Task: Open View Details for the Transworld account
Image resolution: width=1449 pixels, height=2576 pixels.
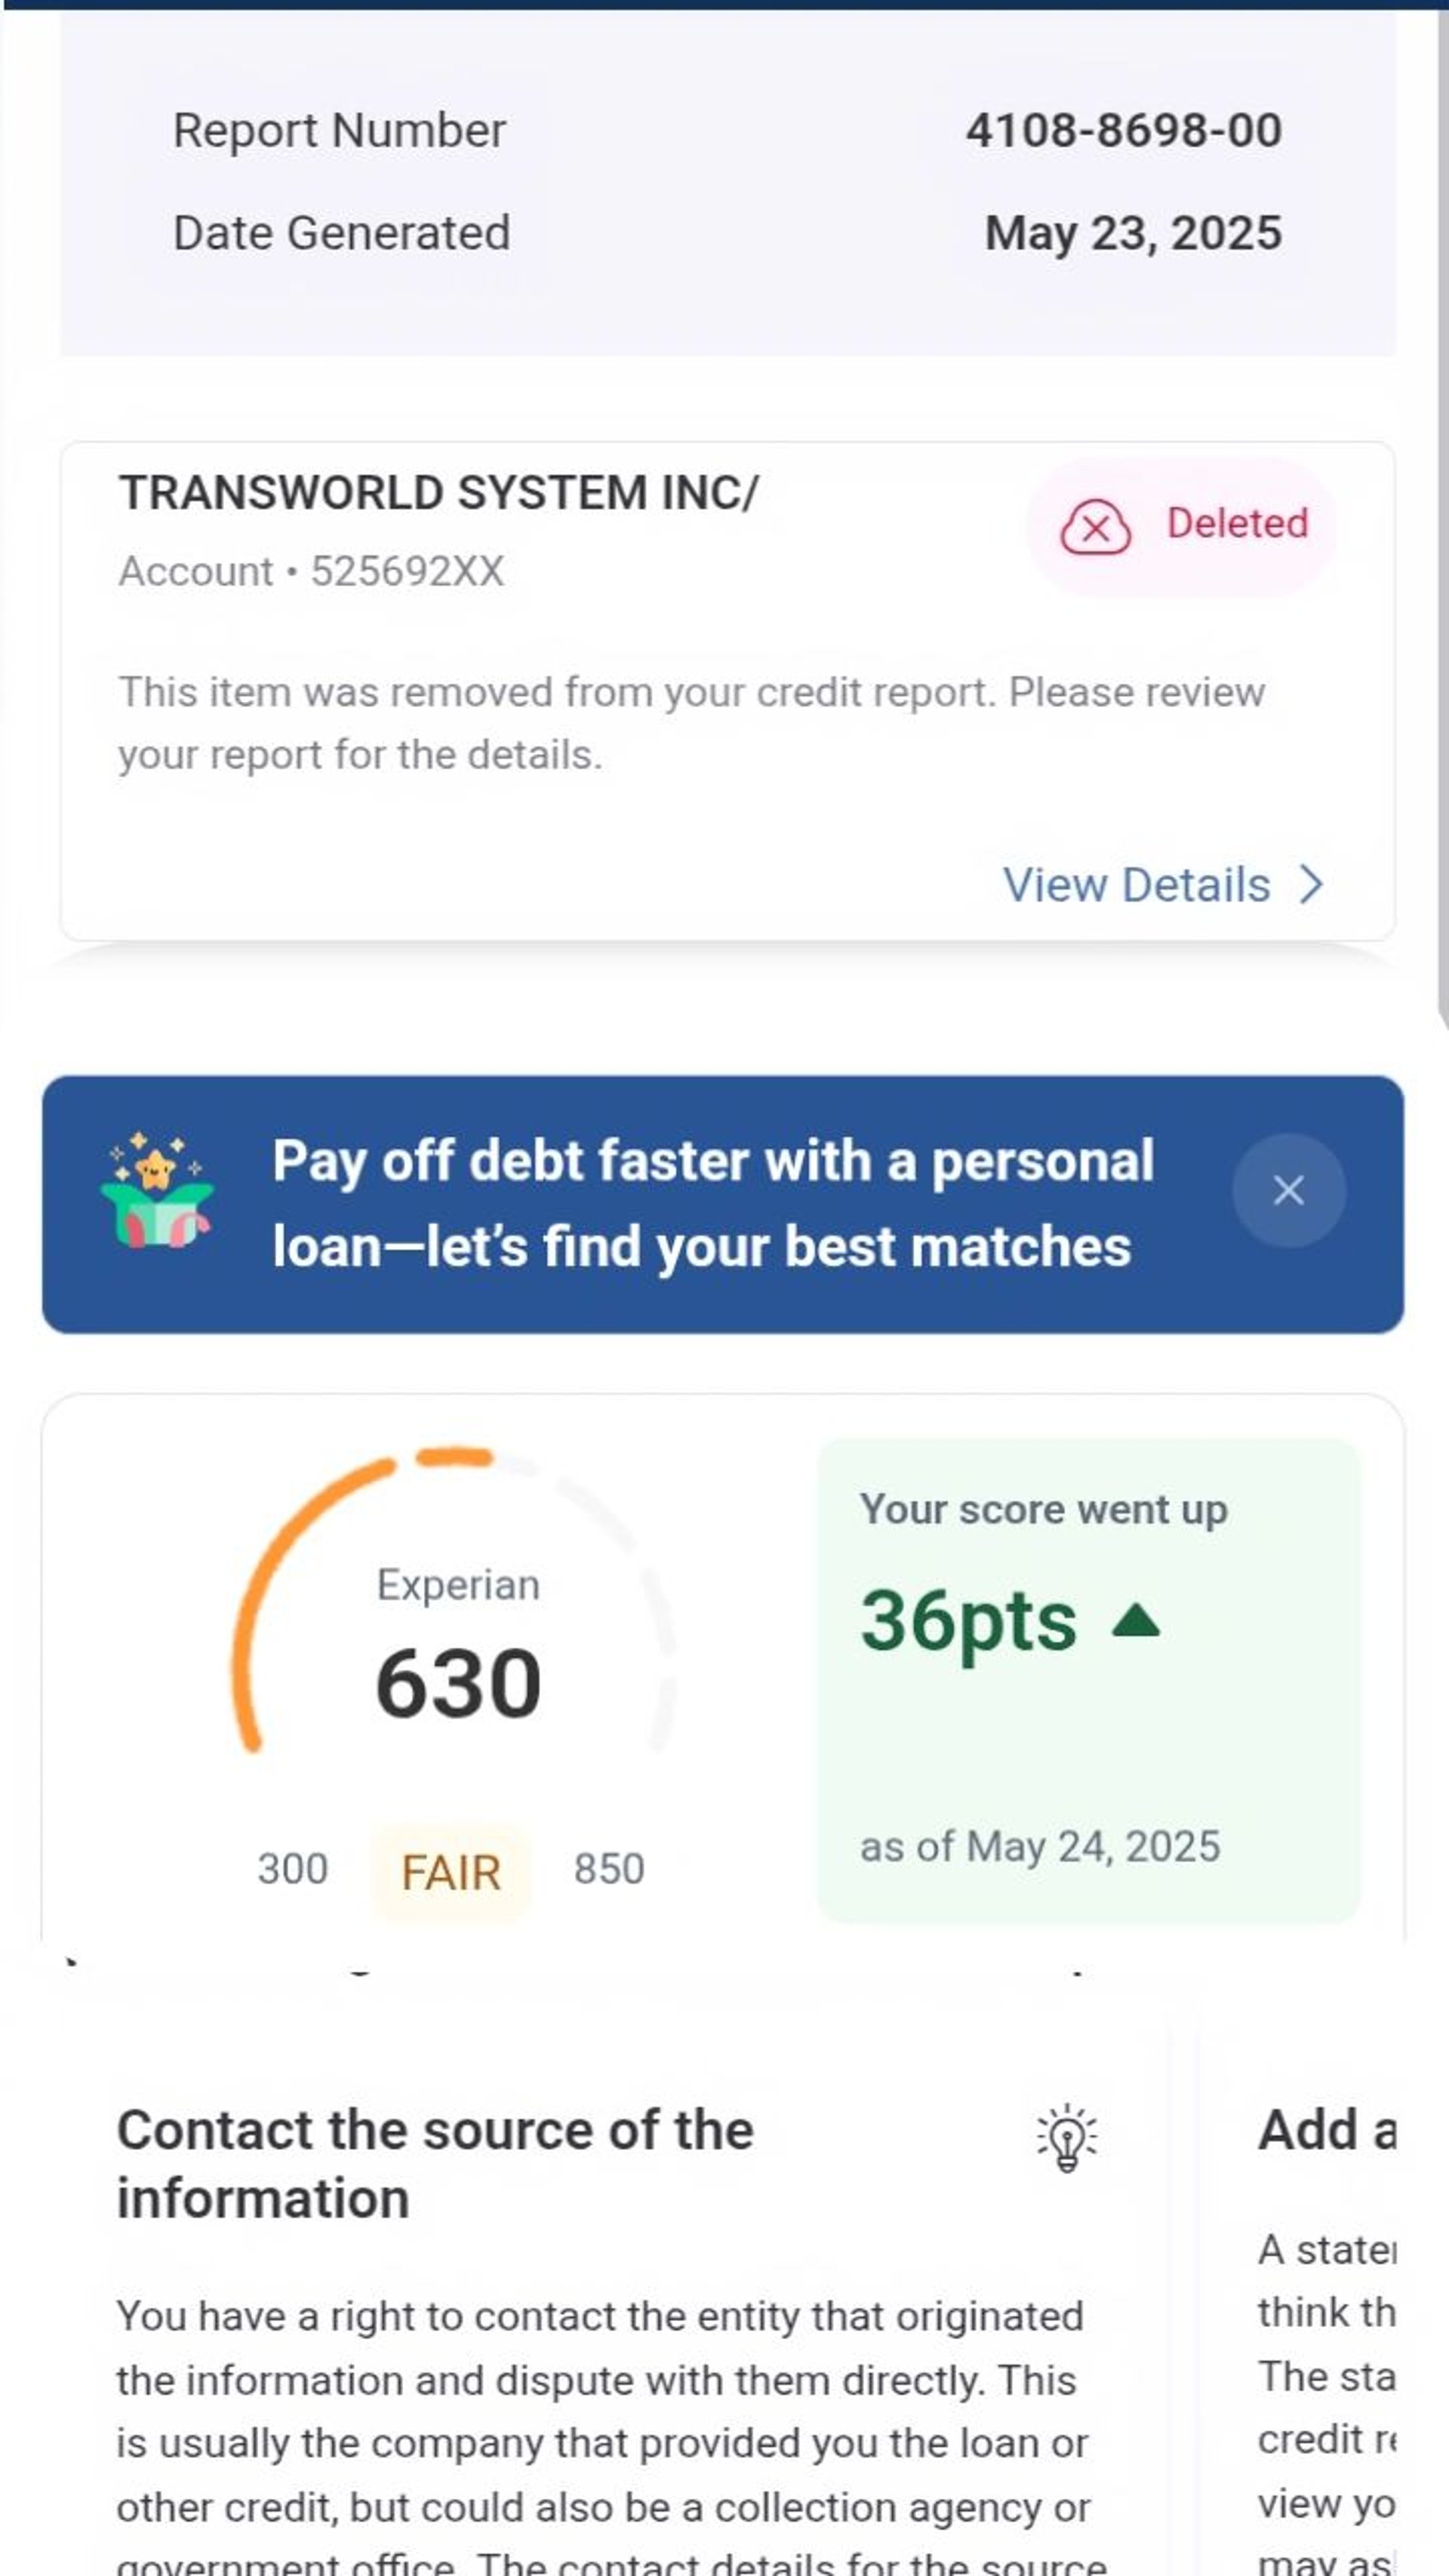Action: click(x=1137, y=885)
